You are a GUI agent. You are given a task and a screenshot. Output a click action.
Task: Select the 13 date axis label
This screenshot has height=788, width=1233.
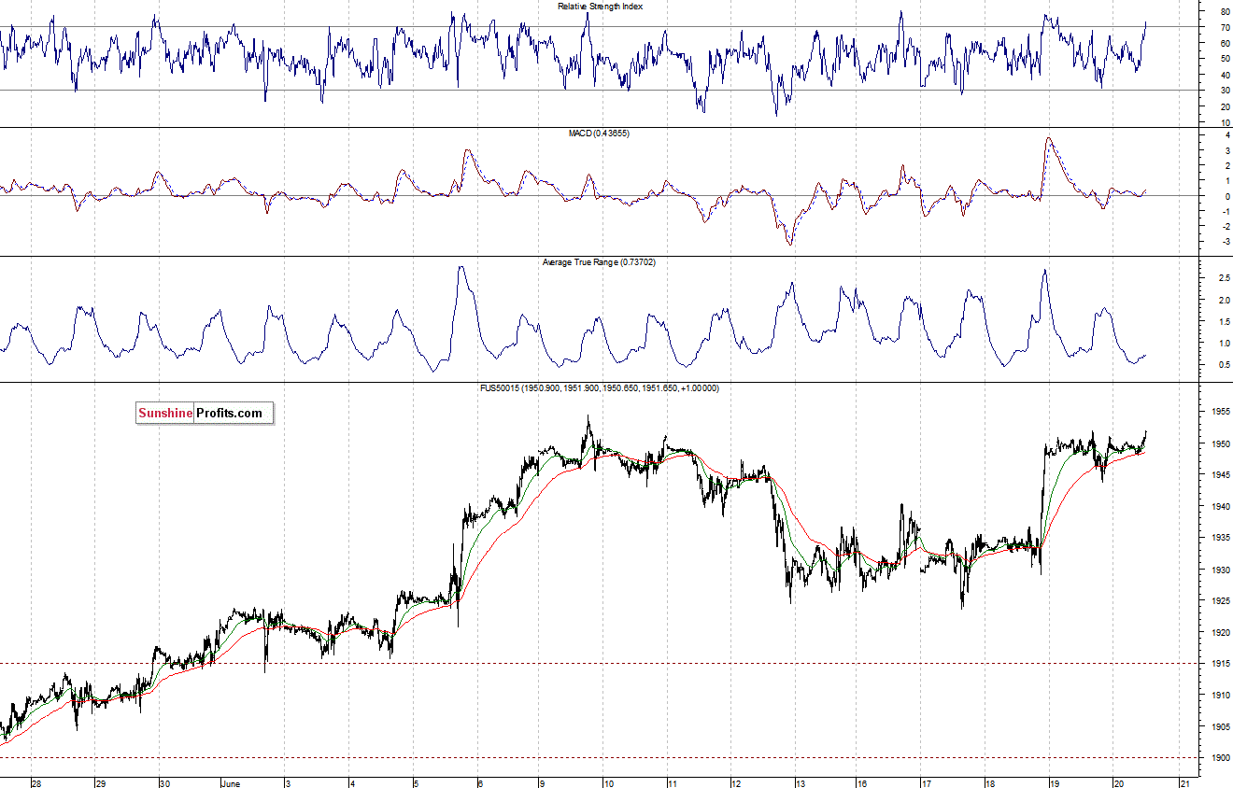click(x=800, y=782)
